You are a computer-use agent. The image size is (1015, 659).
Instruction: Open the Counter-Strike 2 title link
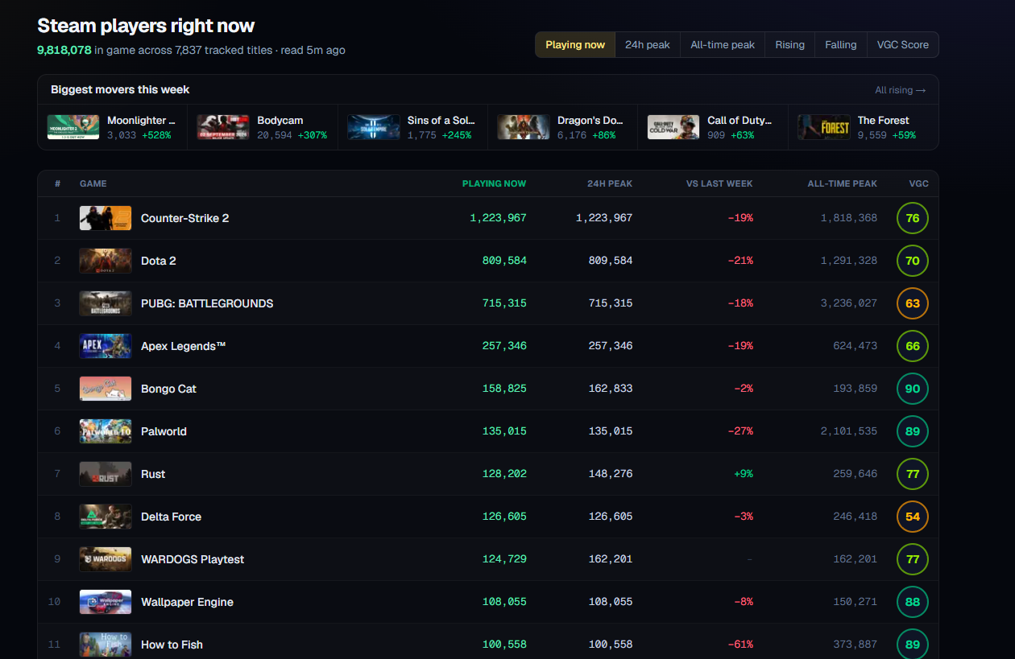pyautogui.click(x=185, y=218)
